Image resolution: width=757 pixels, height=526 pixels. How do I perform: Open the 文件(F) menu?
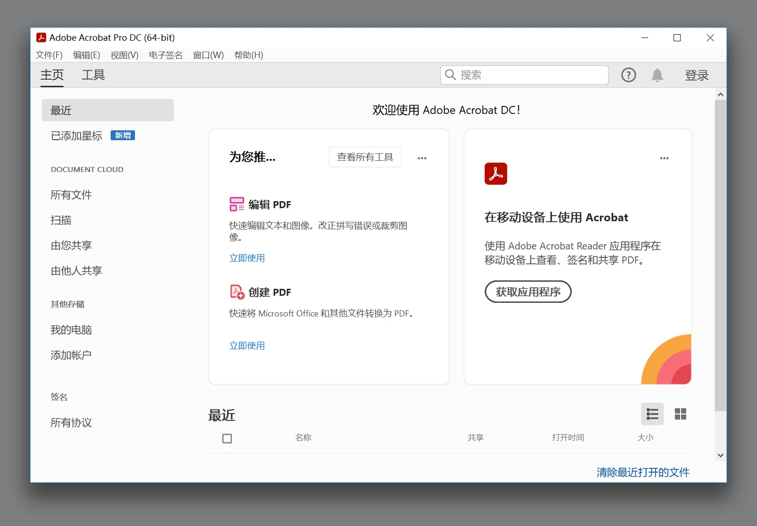(49, 55)
